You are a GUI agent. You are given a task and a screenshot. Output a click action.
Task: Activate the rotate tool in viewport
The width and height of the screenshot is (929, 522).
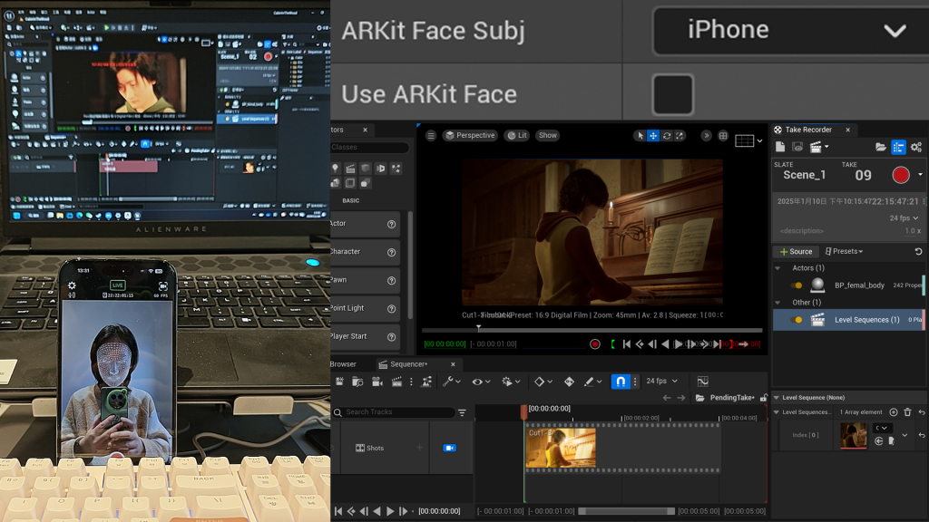coord(667,136)
